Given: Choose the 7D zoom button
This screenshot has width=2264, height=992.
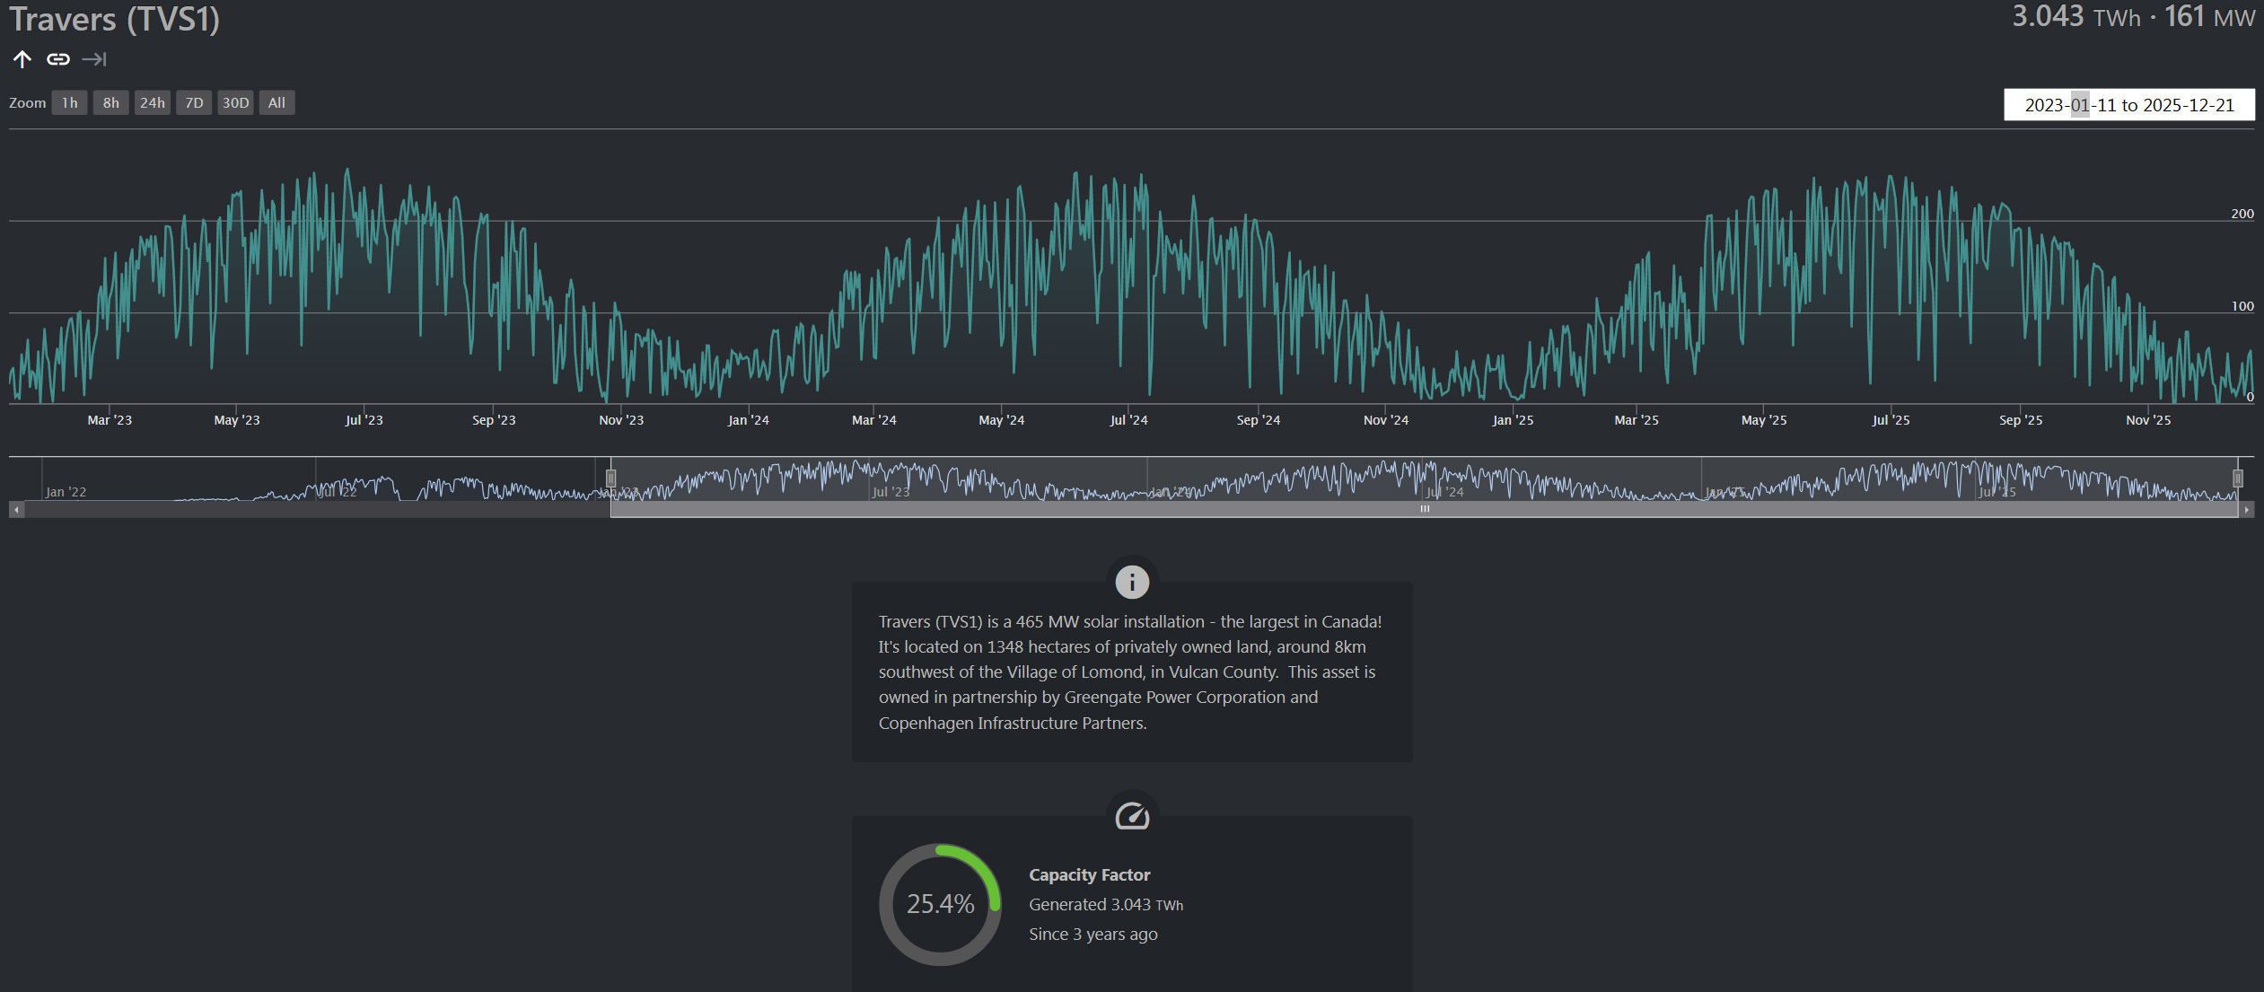Looking at the screenshot, I should (194, 102).
